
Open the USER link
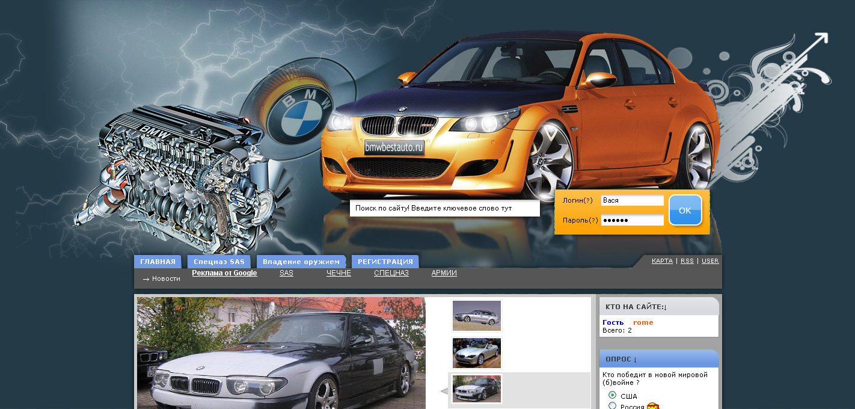(710, 261)
